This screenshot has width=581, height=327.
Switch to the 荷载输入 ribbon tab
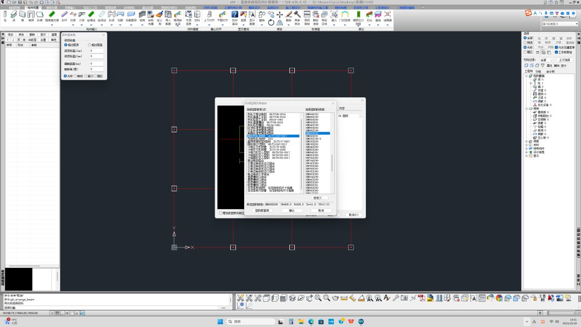coord(70,8)
